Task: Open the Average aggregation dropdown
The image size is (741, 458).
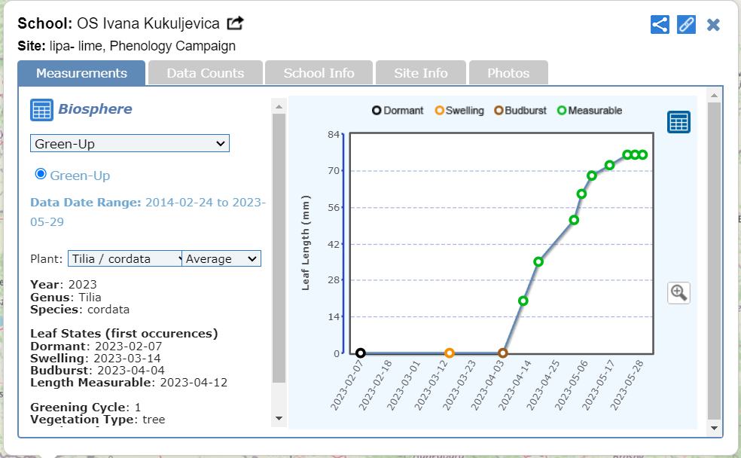Action: pyautogui.click(x=221, y=258)
